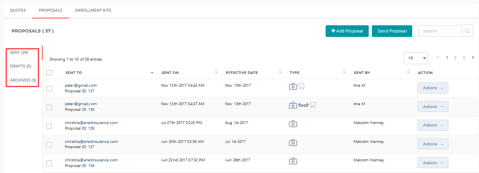Image resolution: width=479 pixels, height=173 pixels.
Task: Open the Enrollment Kits tab
Action: click(x=93, y=10)
